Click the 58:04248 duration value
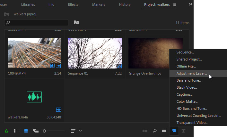 click(54, 117)
